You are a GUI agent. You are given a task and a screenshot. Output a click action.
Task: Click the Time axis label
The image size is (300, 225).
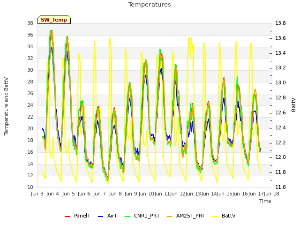click(265, 201)
